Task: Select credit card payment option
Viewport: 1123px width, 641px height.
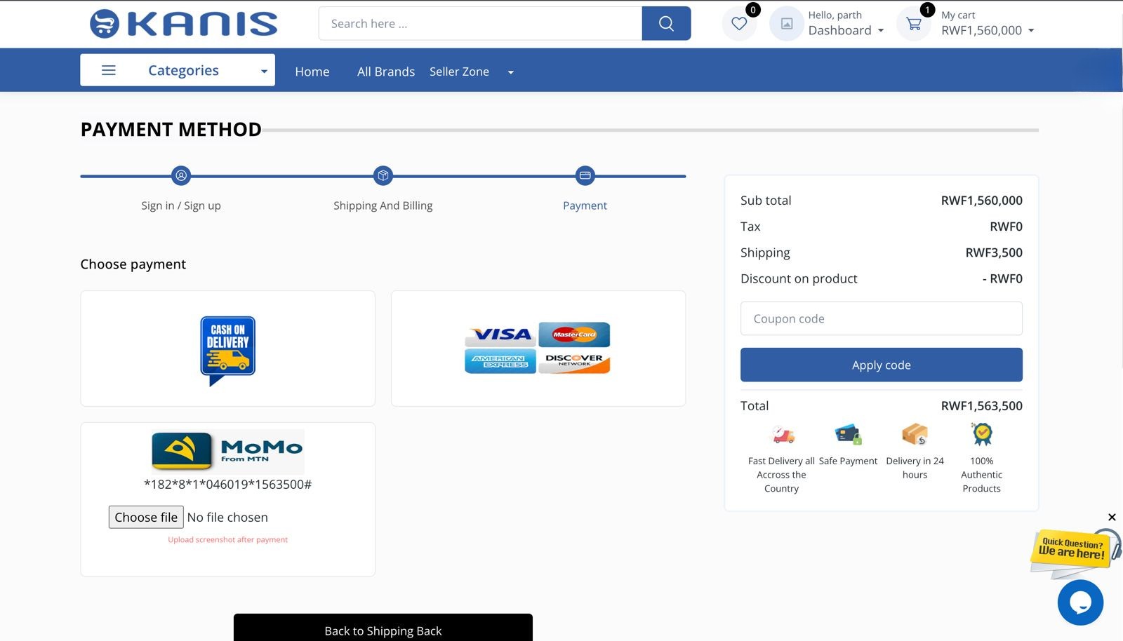Action: (x=538, y=349)
